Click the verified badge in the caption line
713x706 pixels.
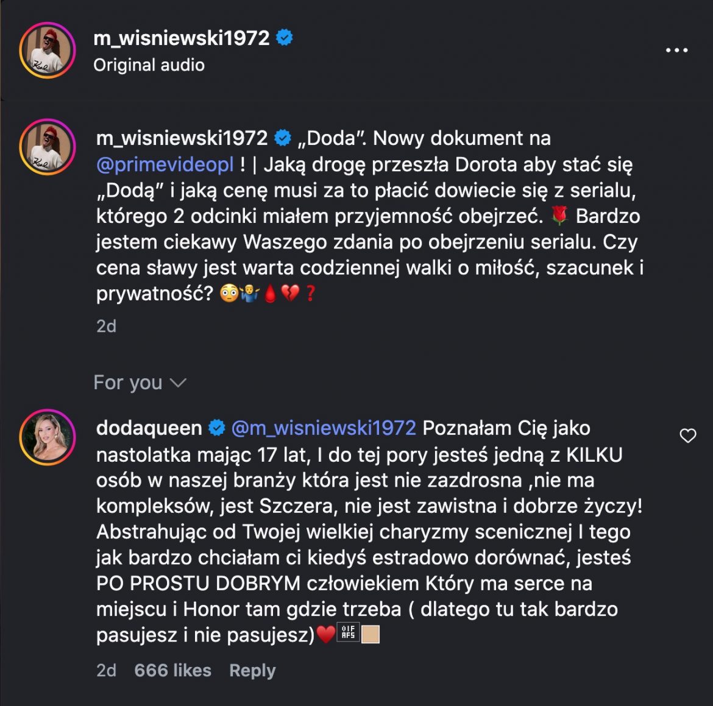coord(283,138)
